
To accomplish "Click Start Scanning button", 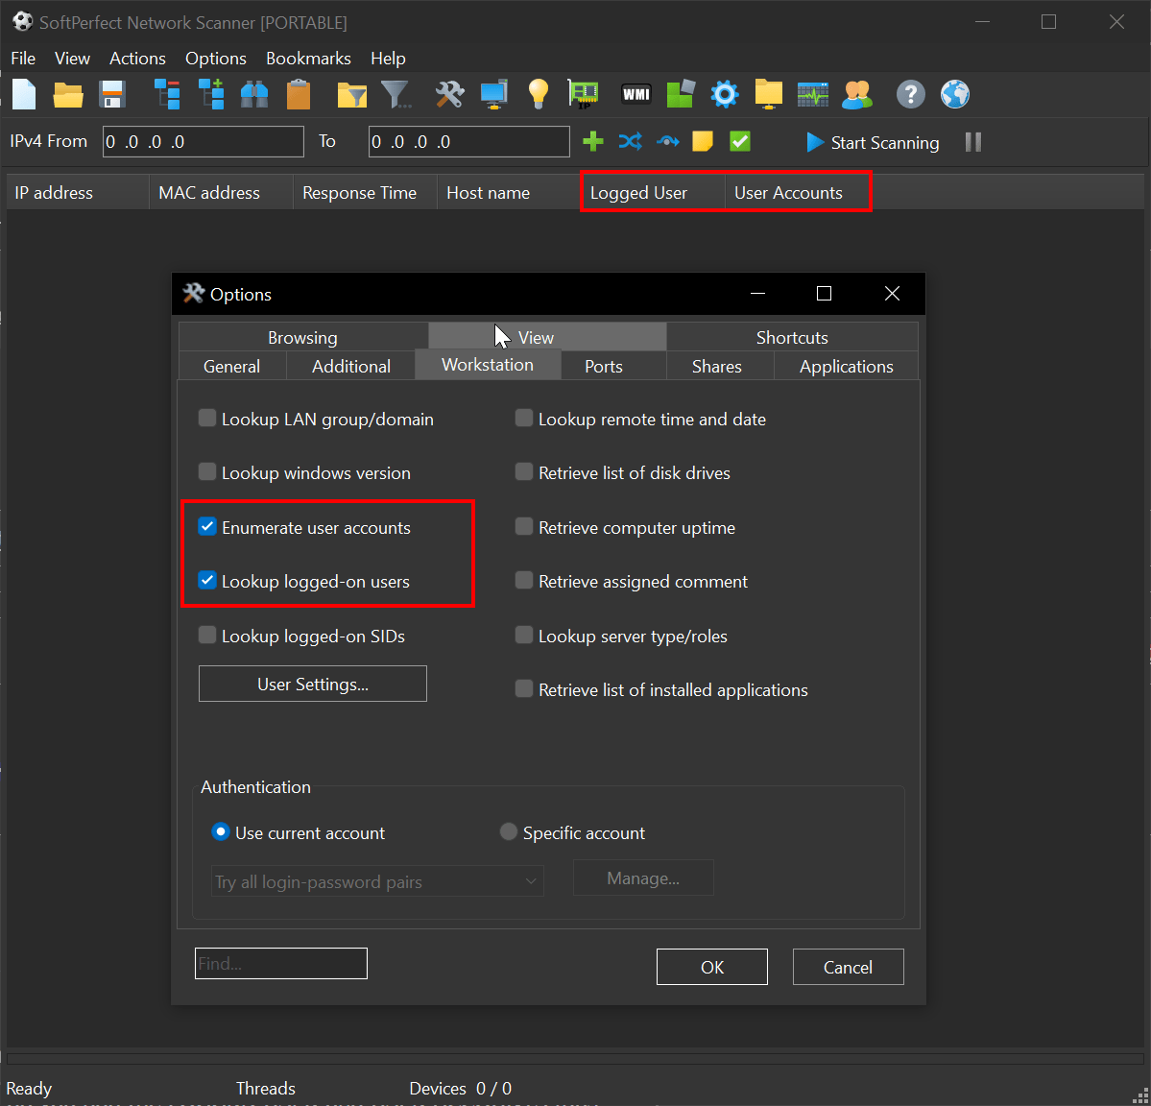I will pos(873,142).
